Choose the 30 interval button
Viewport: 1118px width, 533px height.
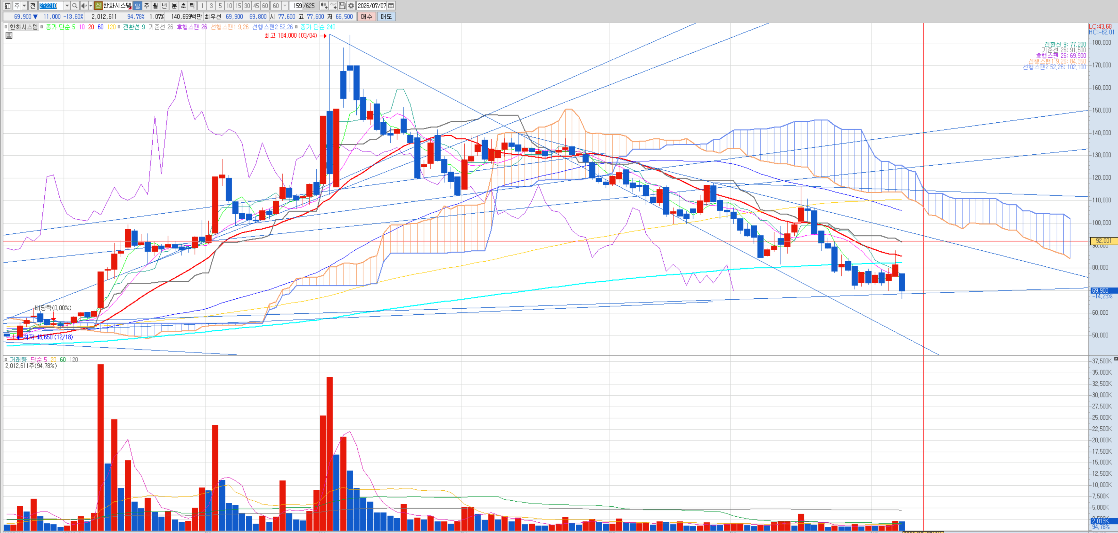[247, 6]
